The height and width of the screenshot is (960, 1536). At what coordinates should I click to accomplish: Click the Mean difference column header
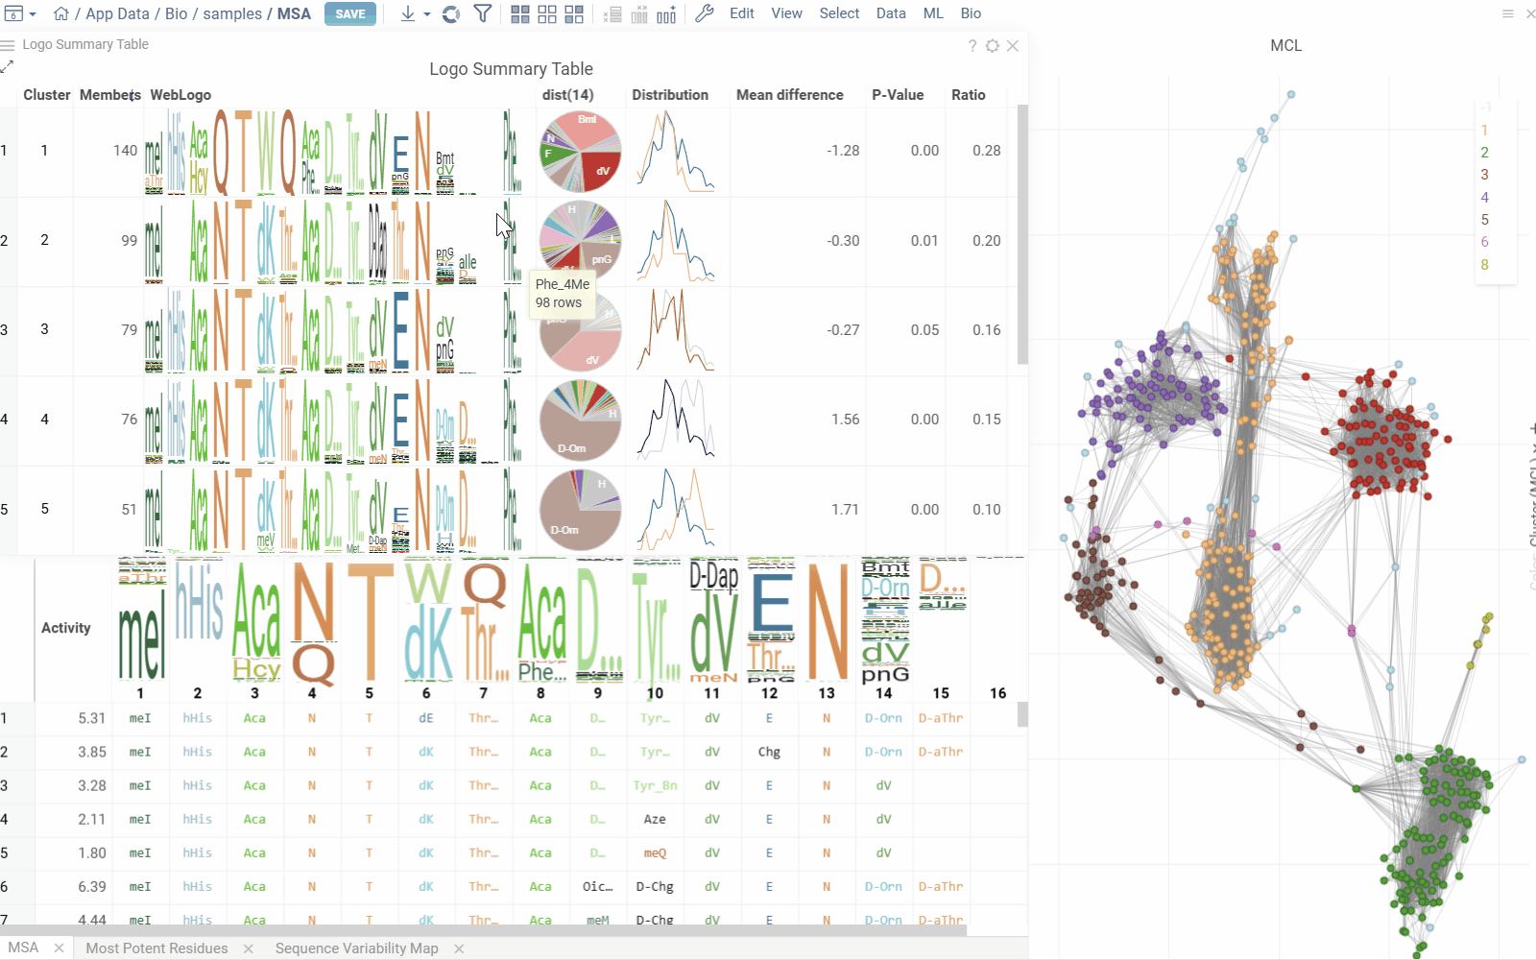[x=789, y=95]
